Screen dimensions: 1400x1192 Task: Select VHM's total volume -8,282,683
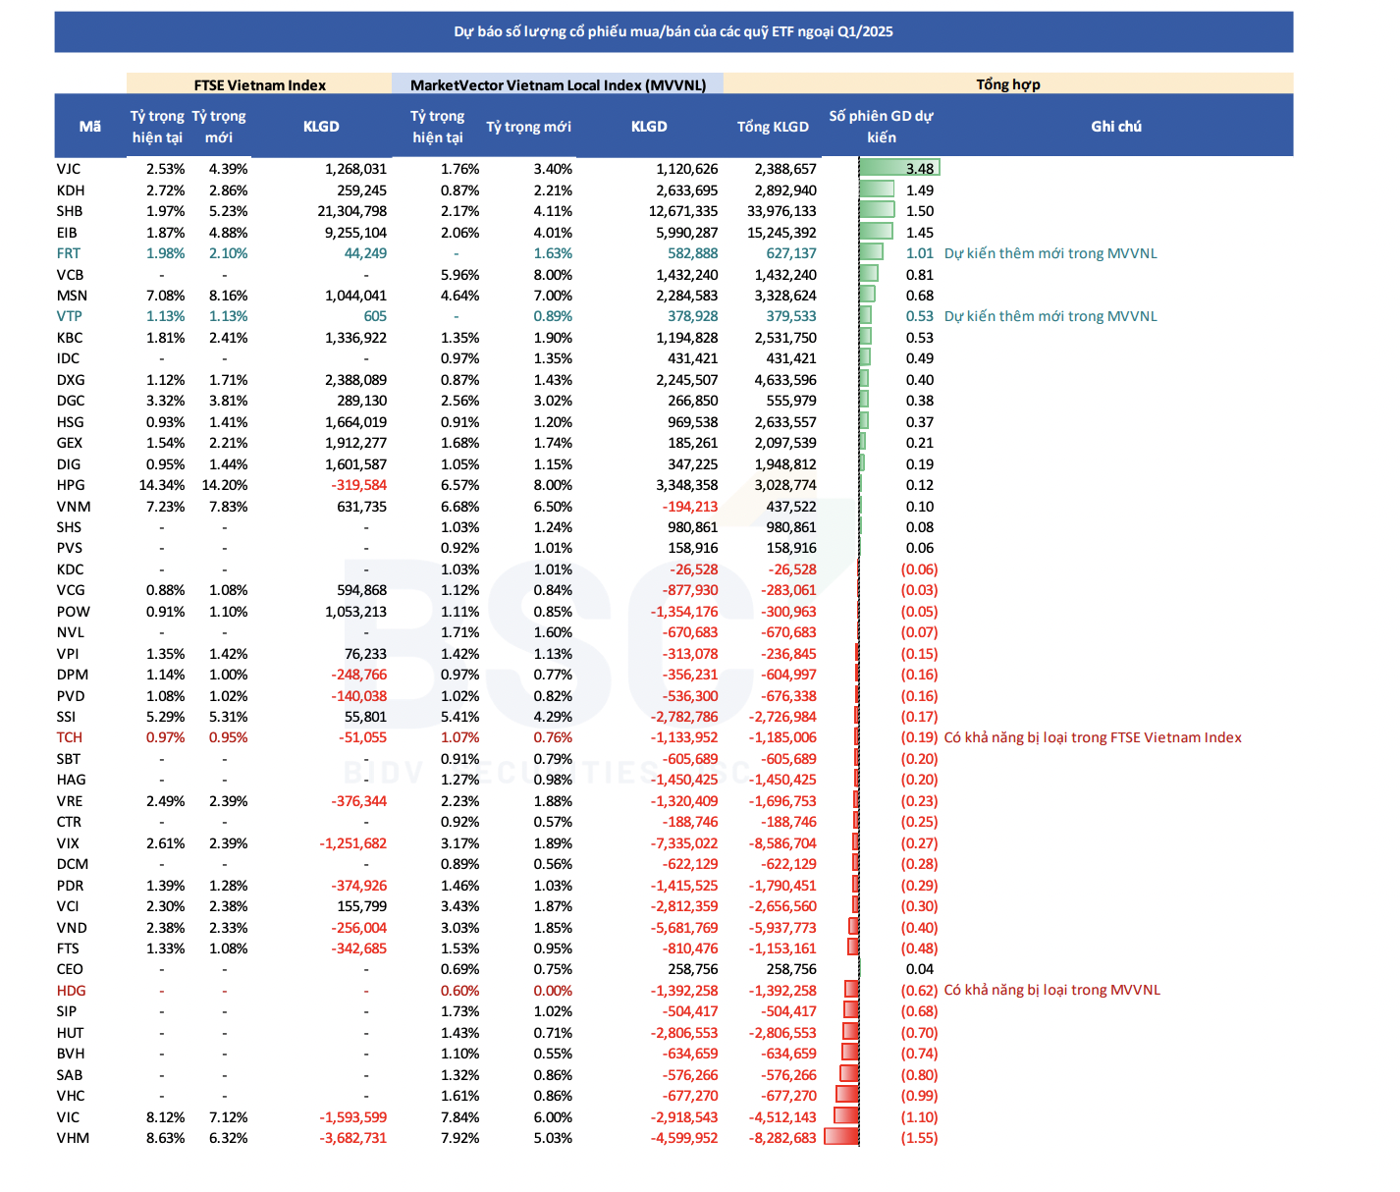(783, 1138)
